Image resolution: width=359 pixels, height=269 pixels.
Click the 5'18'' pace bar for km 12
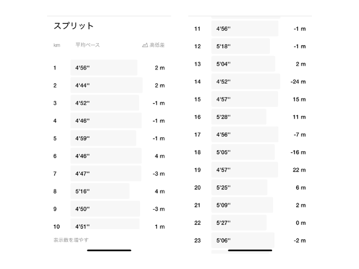point(241,47)
